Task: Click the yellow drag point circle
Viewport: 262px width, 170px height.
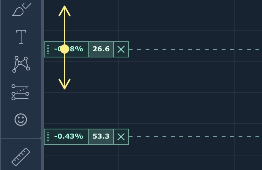Action: click(x=65, y=49)
